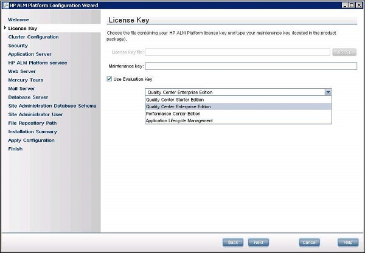Screen dimensions: 365x253
Task: Click the current-step arrow beside License Key
Action: 5,28
